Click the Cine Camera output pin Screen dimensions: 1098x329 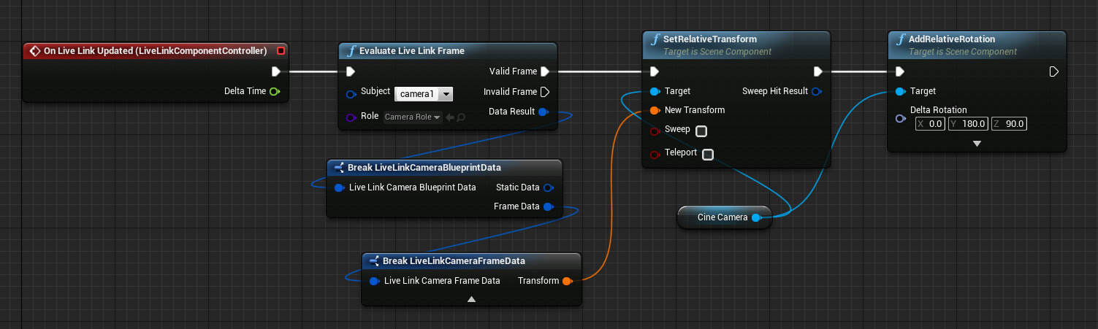(x=756, y=217)
